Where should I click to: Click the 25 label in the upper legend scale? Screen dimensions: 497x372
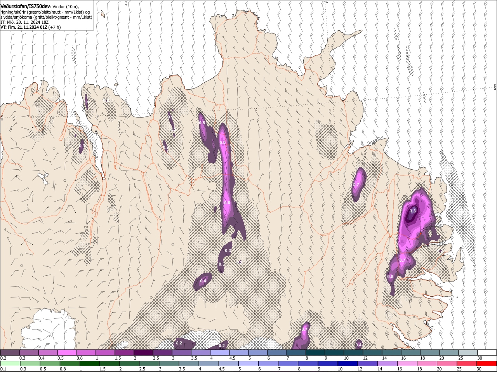pos(461,358)
